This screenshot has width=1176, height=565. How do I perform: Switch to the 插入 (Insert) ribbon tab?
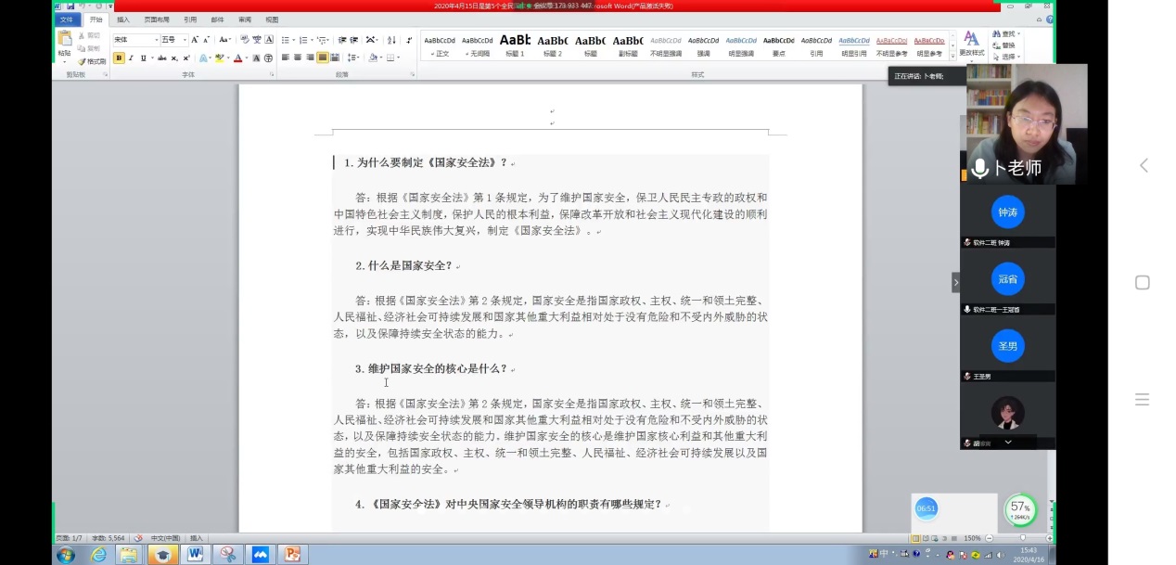click(122, 19)
